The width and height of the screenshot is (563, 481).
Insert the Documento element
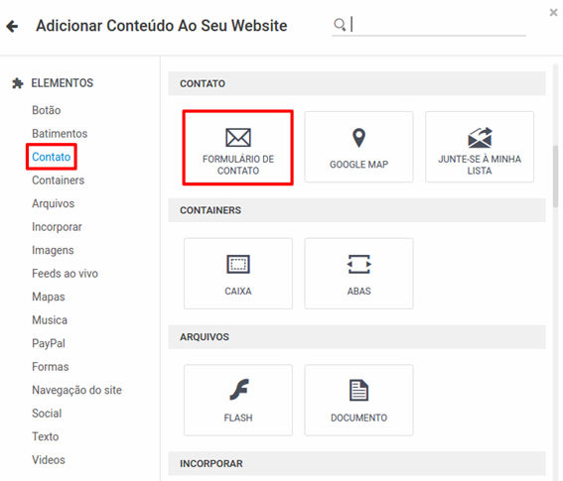coord(358,400)
